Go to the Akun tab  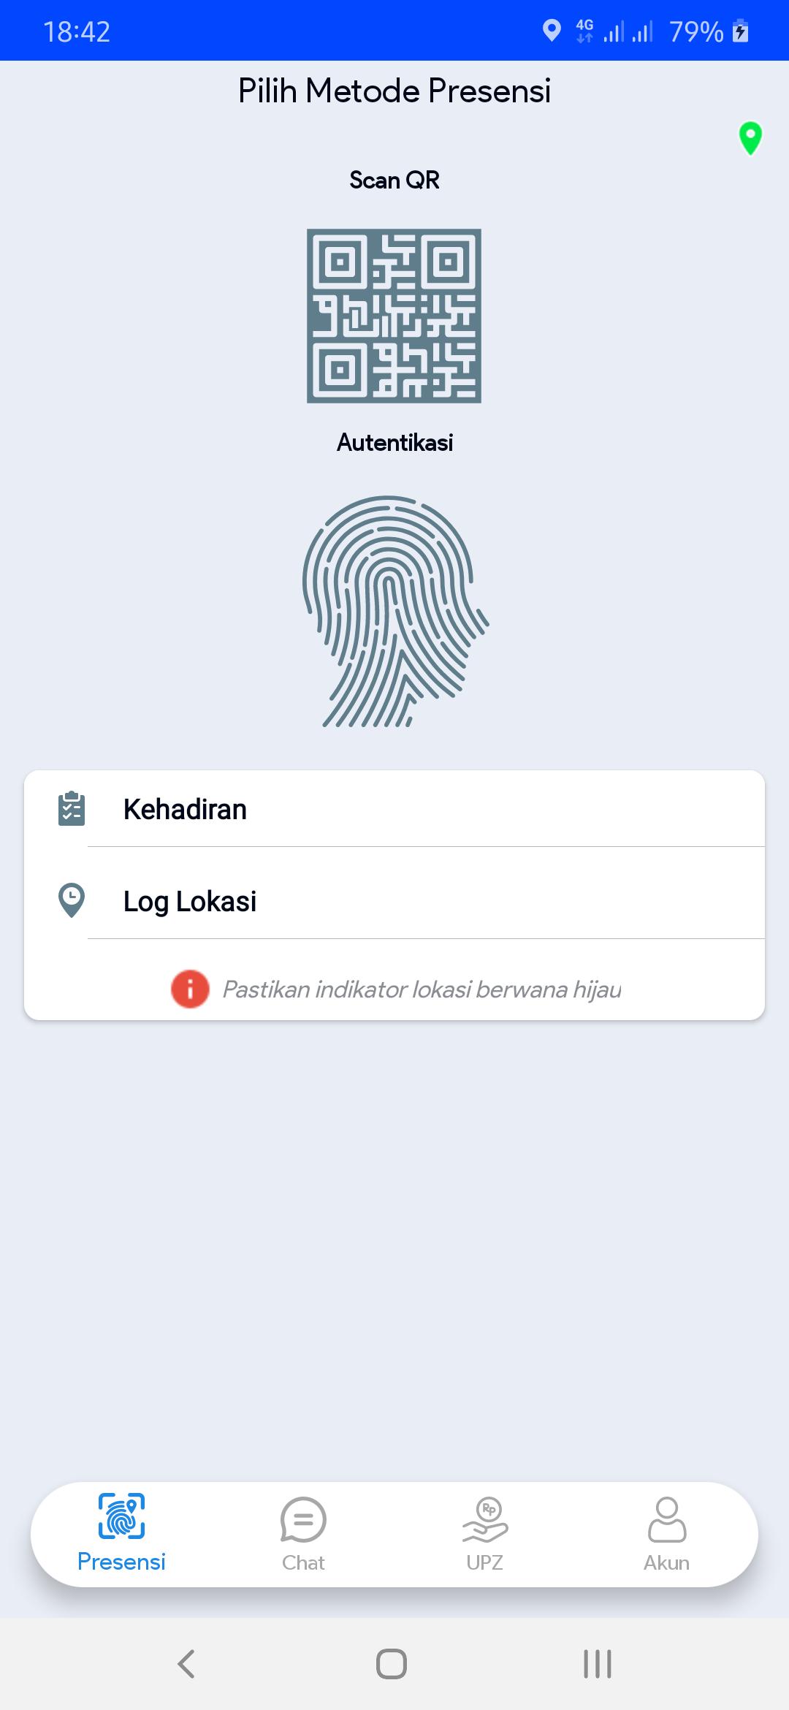click(666, 1534)
